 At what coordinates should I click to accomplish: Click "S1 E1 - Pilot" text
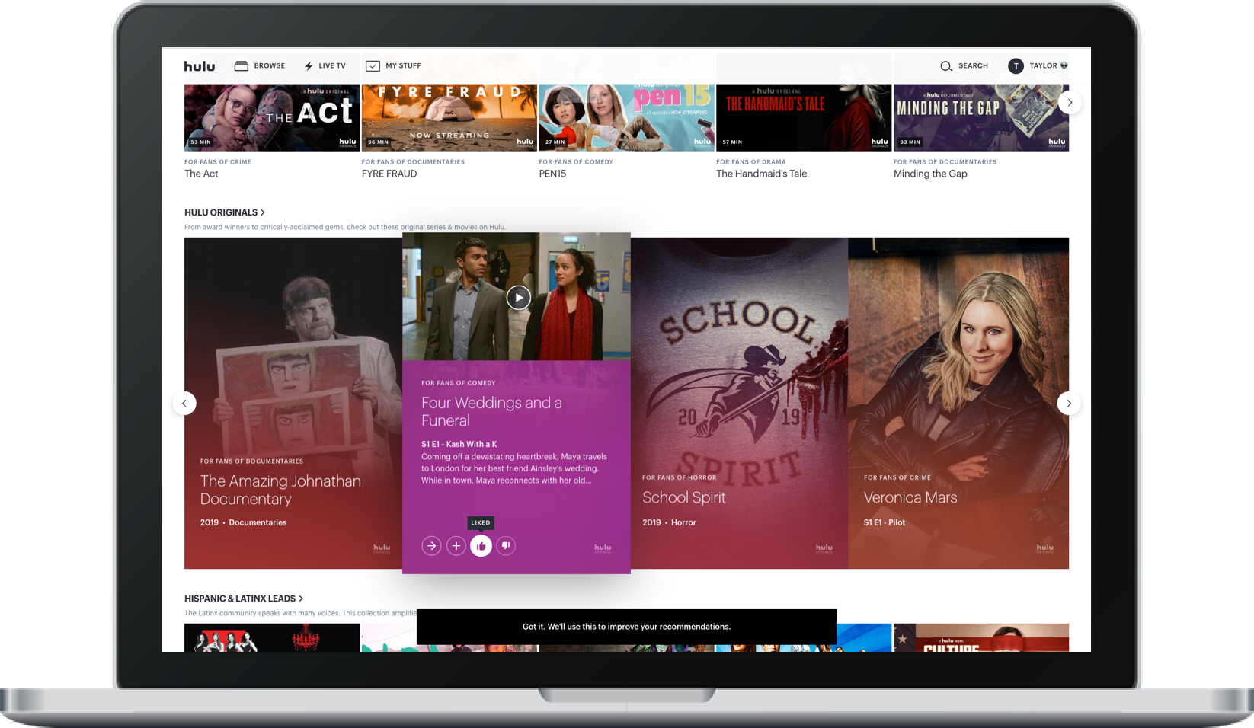point(885,522)
